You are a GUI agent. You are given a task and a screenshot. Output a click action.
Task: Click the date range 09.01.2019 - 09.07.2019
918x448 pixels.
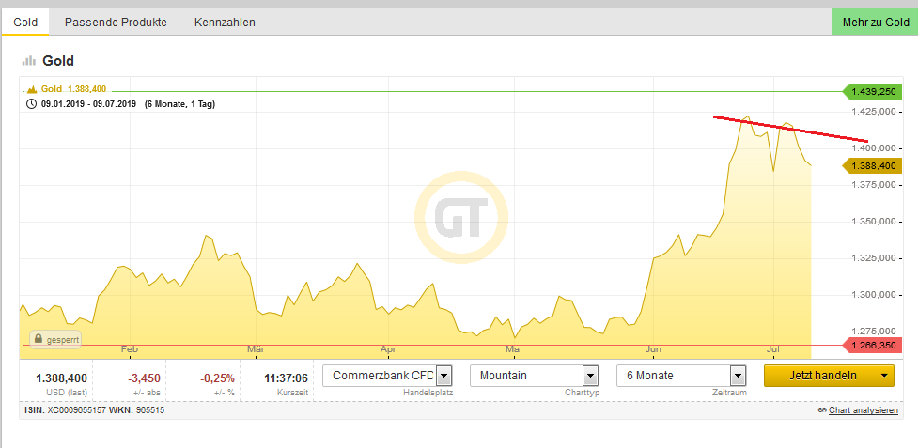pyautogui.click(x=88, y=104)
